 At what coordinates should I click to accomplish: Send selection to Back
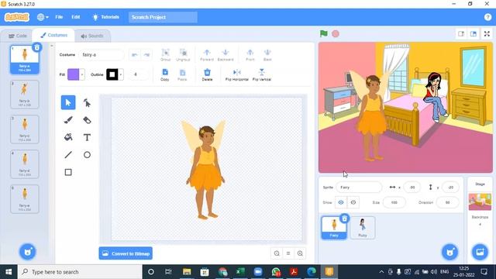tap(267, 55)
